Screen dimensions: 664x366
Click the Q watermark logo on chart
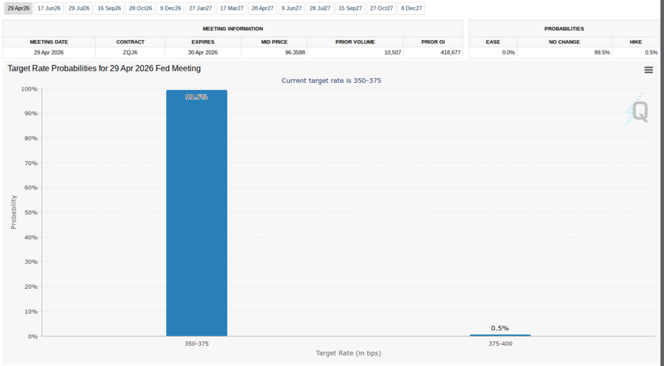click(x=639, y=111)
